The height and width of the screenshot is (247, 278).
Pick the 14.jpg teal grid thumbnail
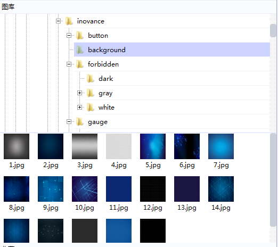[x=221, y=189]
